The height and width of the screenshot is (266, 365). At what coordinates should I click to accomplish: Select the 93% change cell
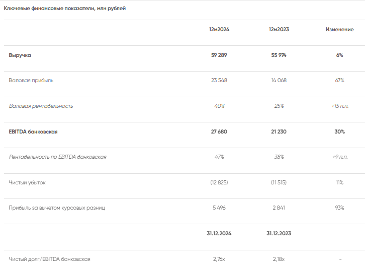[339, 208]
